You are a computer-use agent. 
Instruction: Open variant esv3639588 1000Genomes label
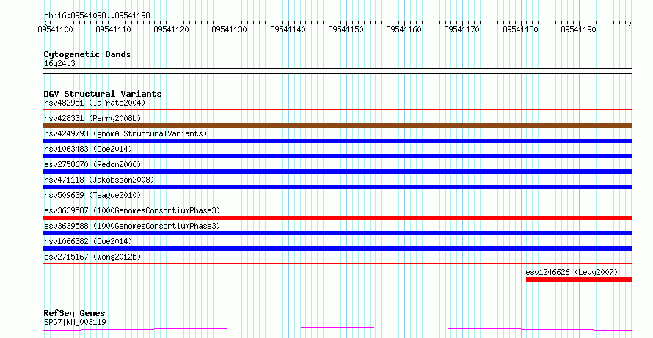tap(132, 226)
